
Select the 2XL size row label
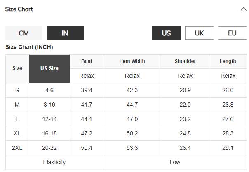click(x=17, y=148)
